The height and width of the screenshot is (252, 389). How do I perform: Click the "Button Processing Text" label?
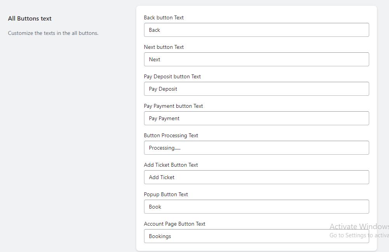coord(171,135)
